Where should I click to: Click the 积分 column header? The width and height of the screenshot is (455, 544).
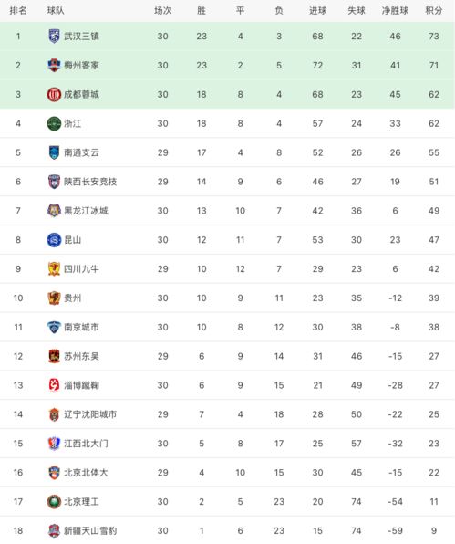pyautogui.click(x=434, y=11)
